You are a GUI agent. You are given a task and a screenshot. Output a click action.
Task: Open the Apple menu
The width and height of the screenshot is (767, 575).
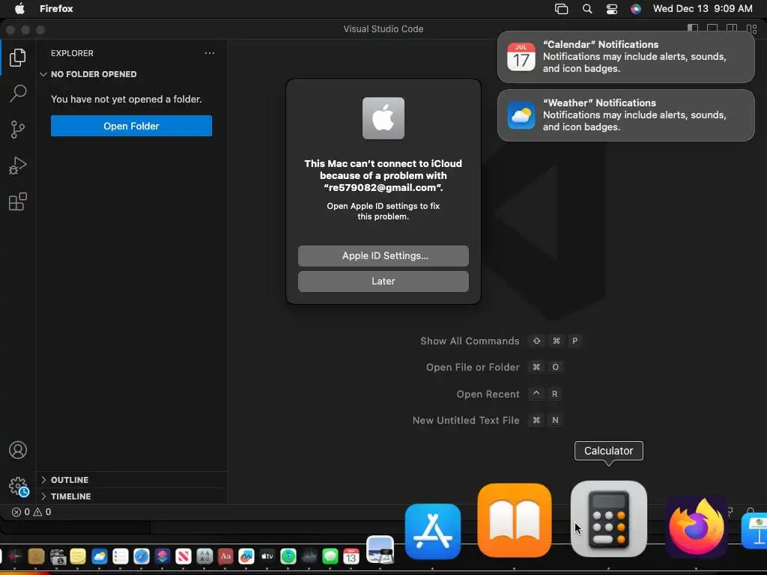(x=19, y=8)
